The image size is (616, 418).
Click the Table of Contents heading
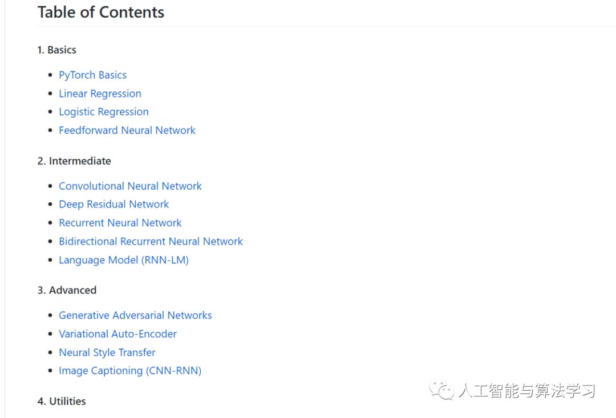[101, 12]
